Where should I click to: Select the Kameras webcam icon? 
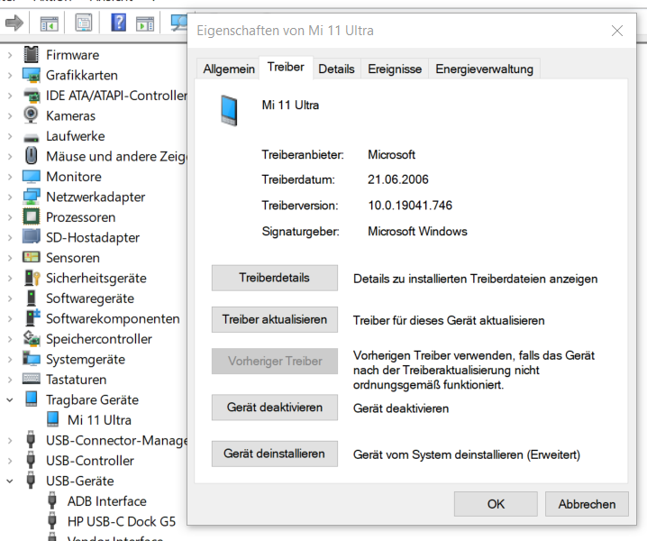tap(31, 115)
